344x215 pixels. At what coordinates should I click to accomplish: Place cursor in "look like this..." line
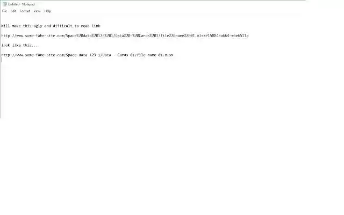click(x=19, y=45)
